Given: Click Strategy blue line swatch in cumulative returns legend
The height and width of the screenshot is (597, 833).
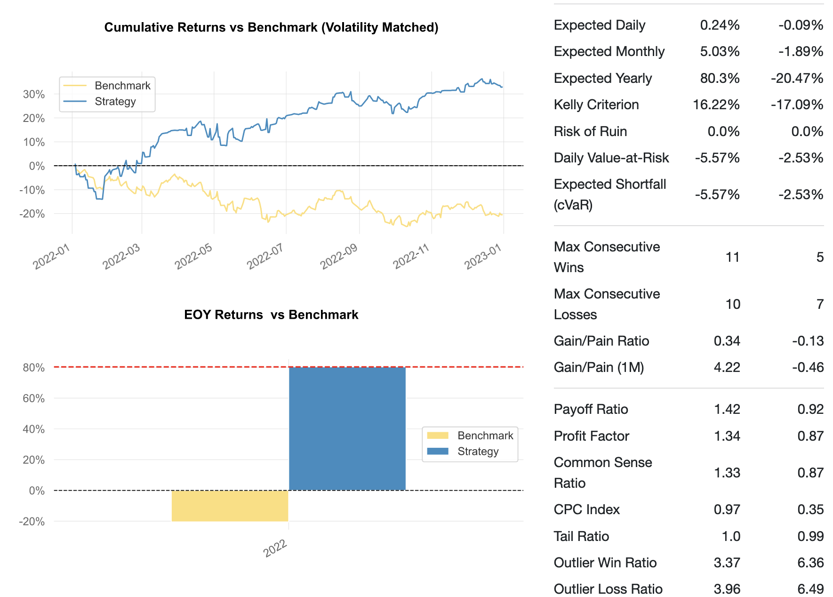Looking at the screenshot, I should pyautogui.click(x=75, y=101).
